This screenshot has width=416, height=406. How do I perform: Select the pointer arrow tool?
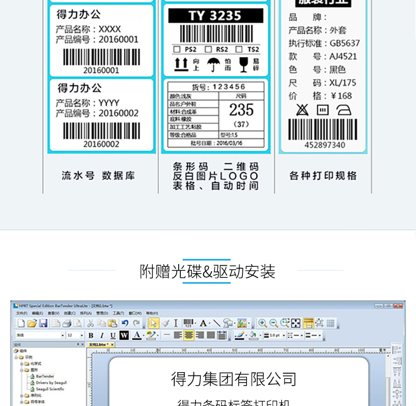point(154,323)
